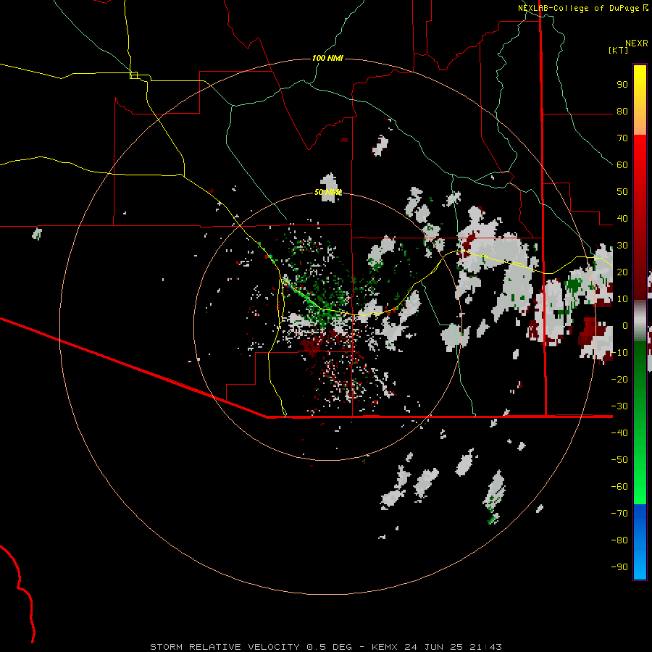The width and height of the screenshot is (652, 652).
Task: Click the 0 value on the velocity scale
Action: 625,326
